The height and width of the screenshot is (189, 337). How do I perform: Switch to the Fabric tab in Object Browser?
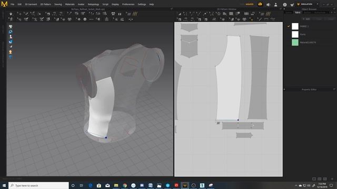point(298,13)
